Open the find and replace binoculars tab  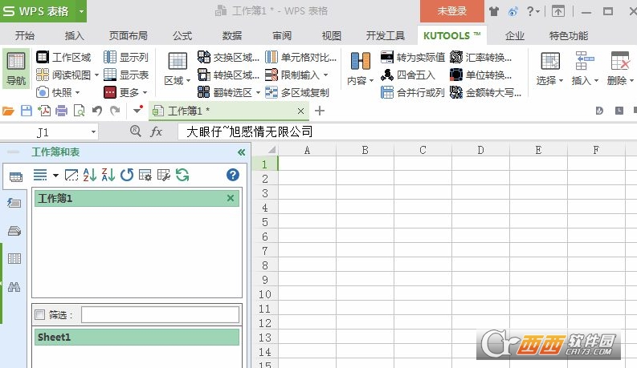pos(14,287)
